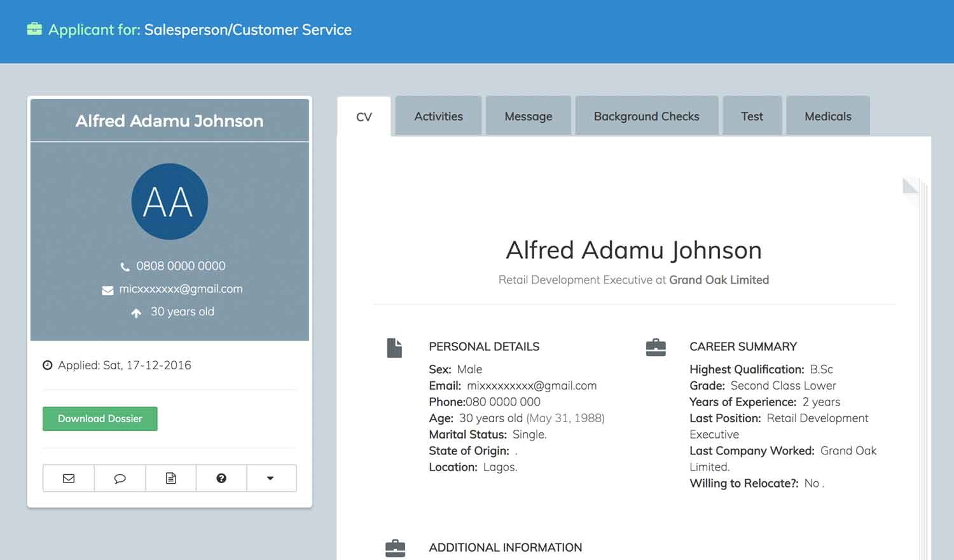Click the Grade: Second Class Lower line
The width and height of the screenshot is (954, 560).
(x=763, y=386)
